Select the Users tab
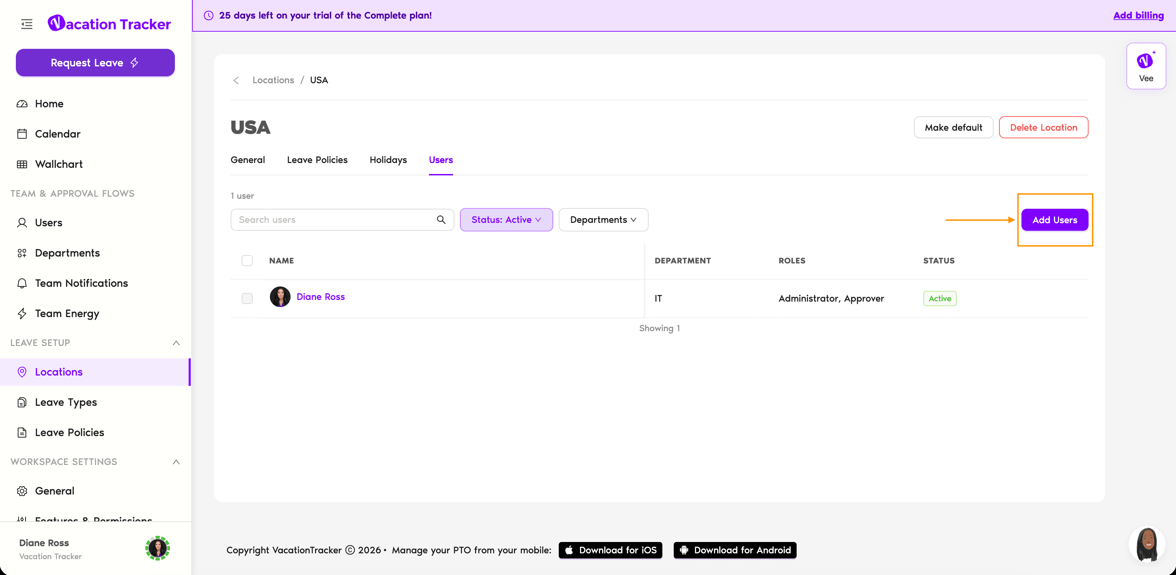1176x575 pixels. [x=441, y=160]
